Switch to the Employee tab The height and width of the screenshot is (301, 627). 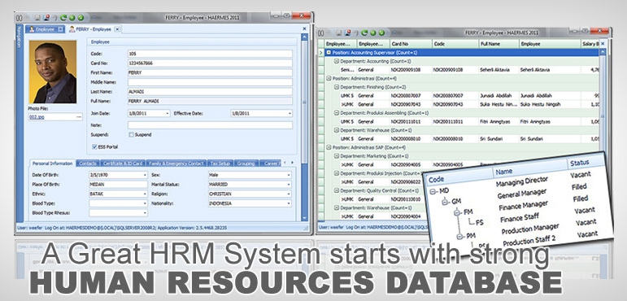(44, 29)
